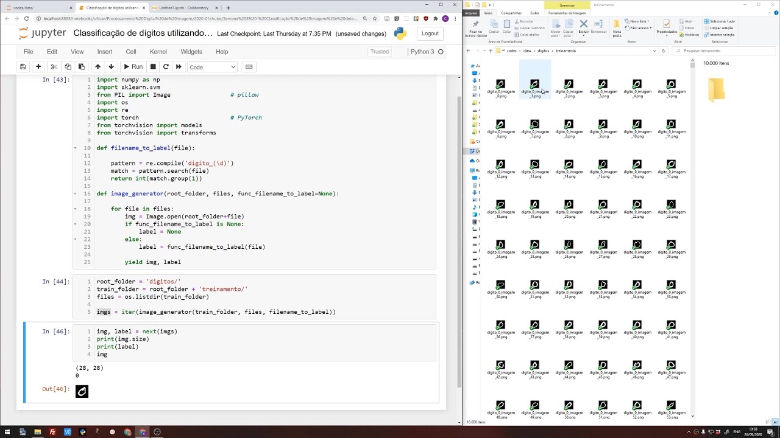
Task: Open the Kernel menu in Jupyter
Action: tap(158, 52)
